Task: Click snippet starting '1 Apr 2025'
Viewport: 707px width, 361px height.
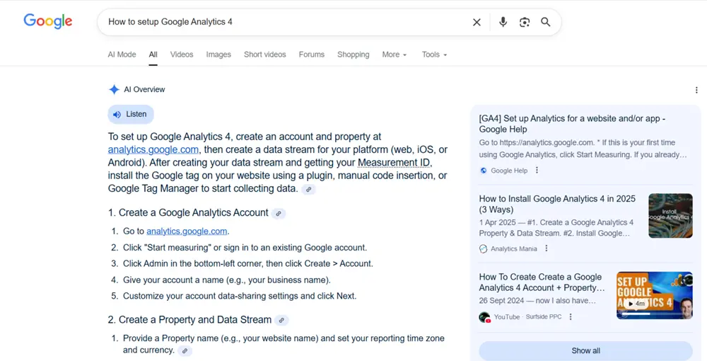Action: 556,228
